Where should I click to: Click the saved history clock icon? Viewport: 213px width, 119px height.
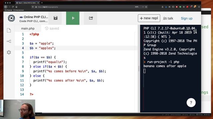[x=47, y=28]
